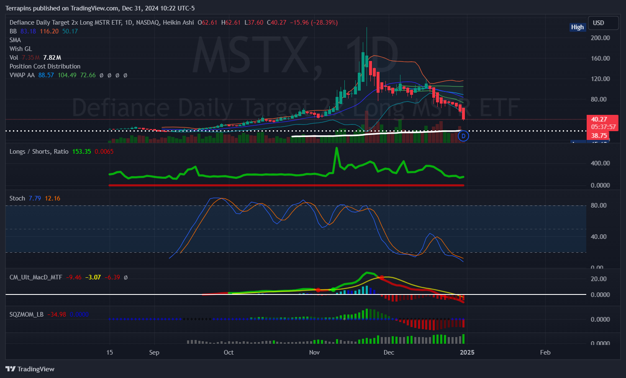The image size is (626, 378).
Task: Click the open value O62.61
Action: click(208, 23)
